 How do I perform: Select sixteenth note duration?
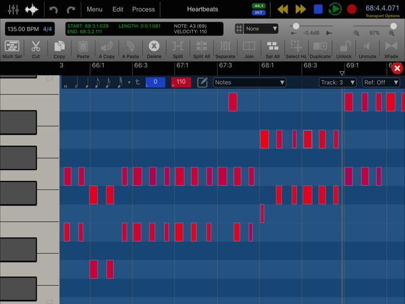coord(108,83)
